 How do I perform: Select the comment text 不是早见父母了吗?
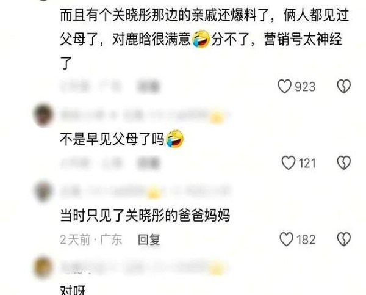coord(122,139)
